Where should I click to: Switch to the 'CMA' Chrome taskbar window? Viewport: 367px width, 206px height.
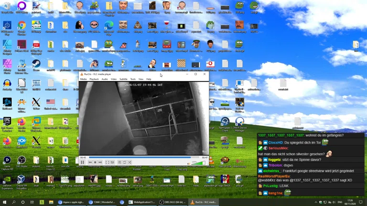(102, 202)
